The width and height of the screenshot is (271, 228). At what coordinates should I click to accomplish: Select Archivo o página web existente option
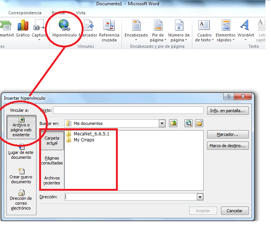click(x=21, y=127)
